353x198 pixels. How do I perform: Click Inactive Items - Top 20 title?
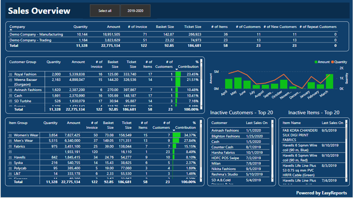[314, 113]
